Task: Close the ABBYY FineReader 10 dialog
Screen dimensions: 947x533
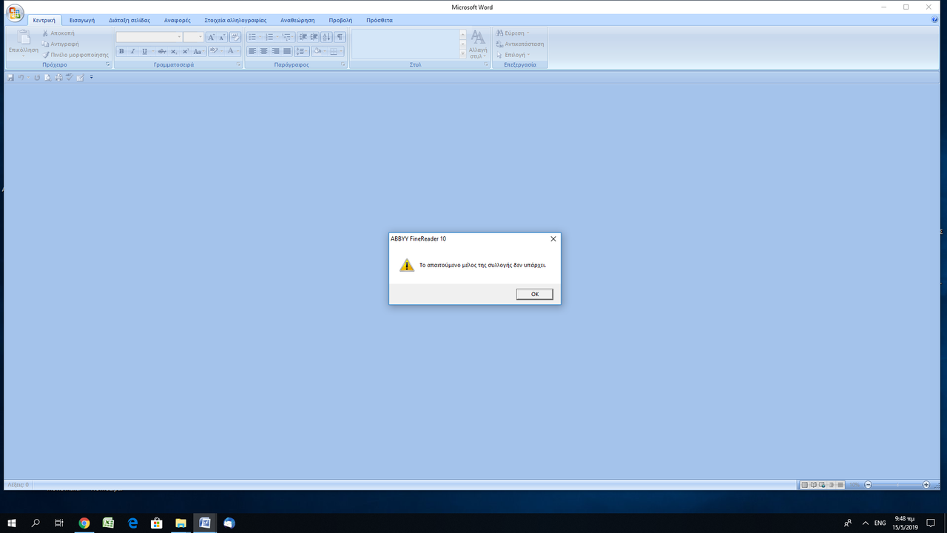Action: click(x=553, y=239)
